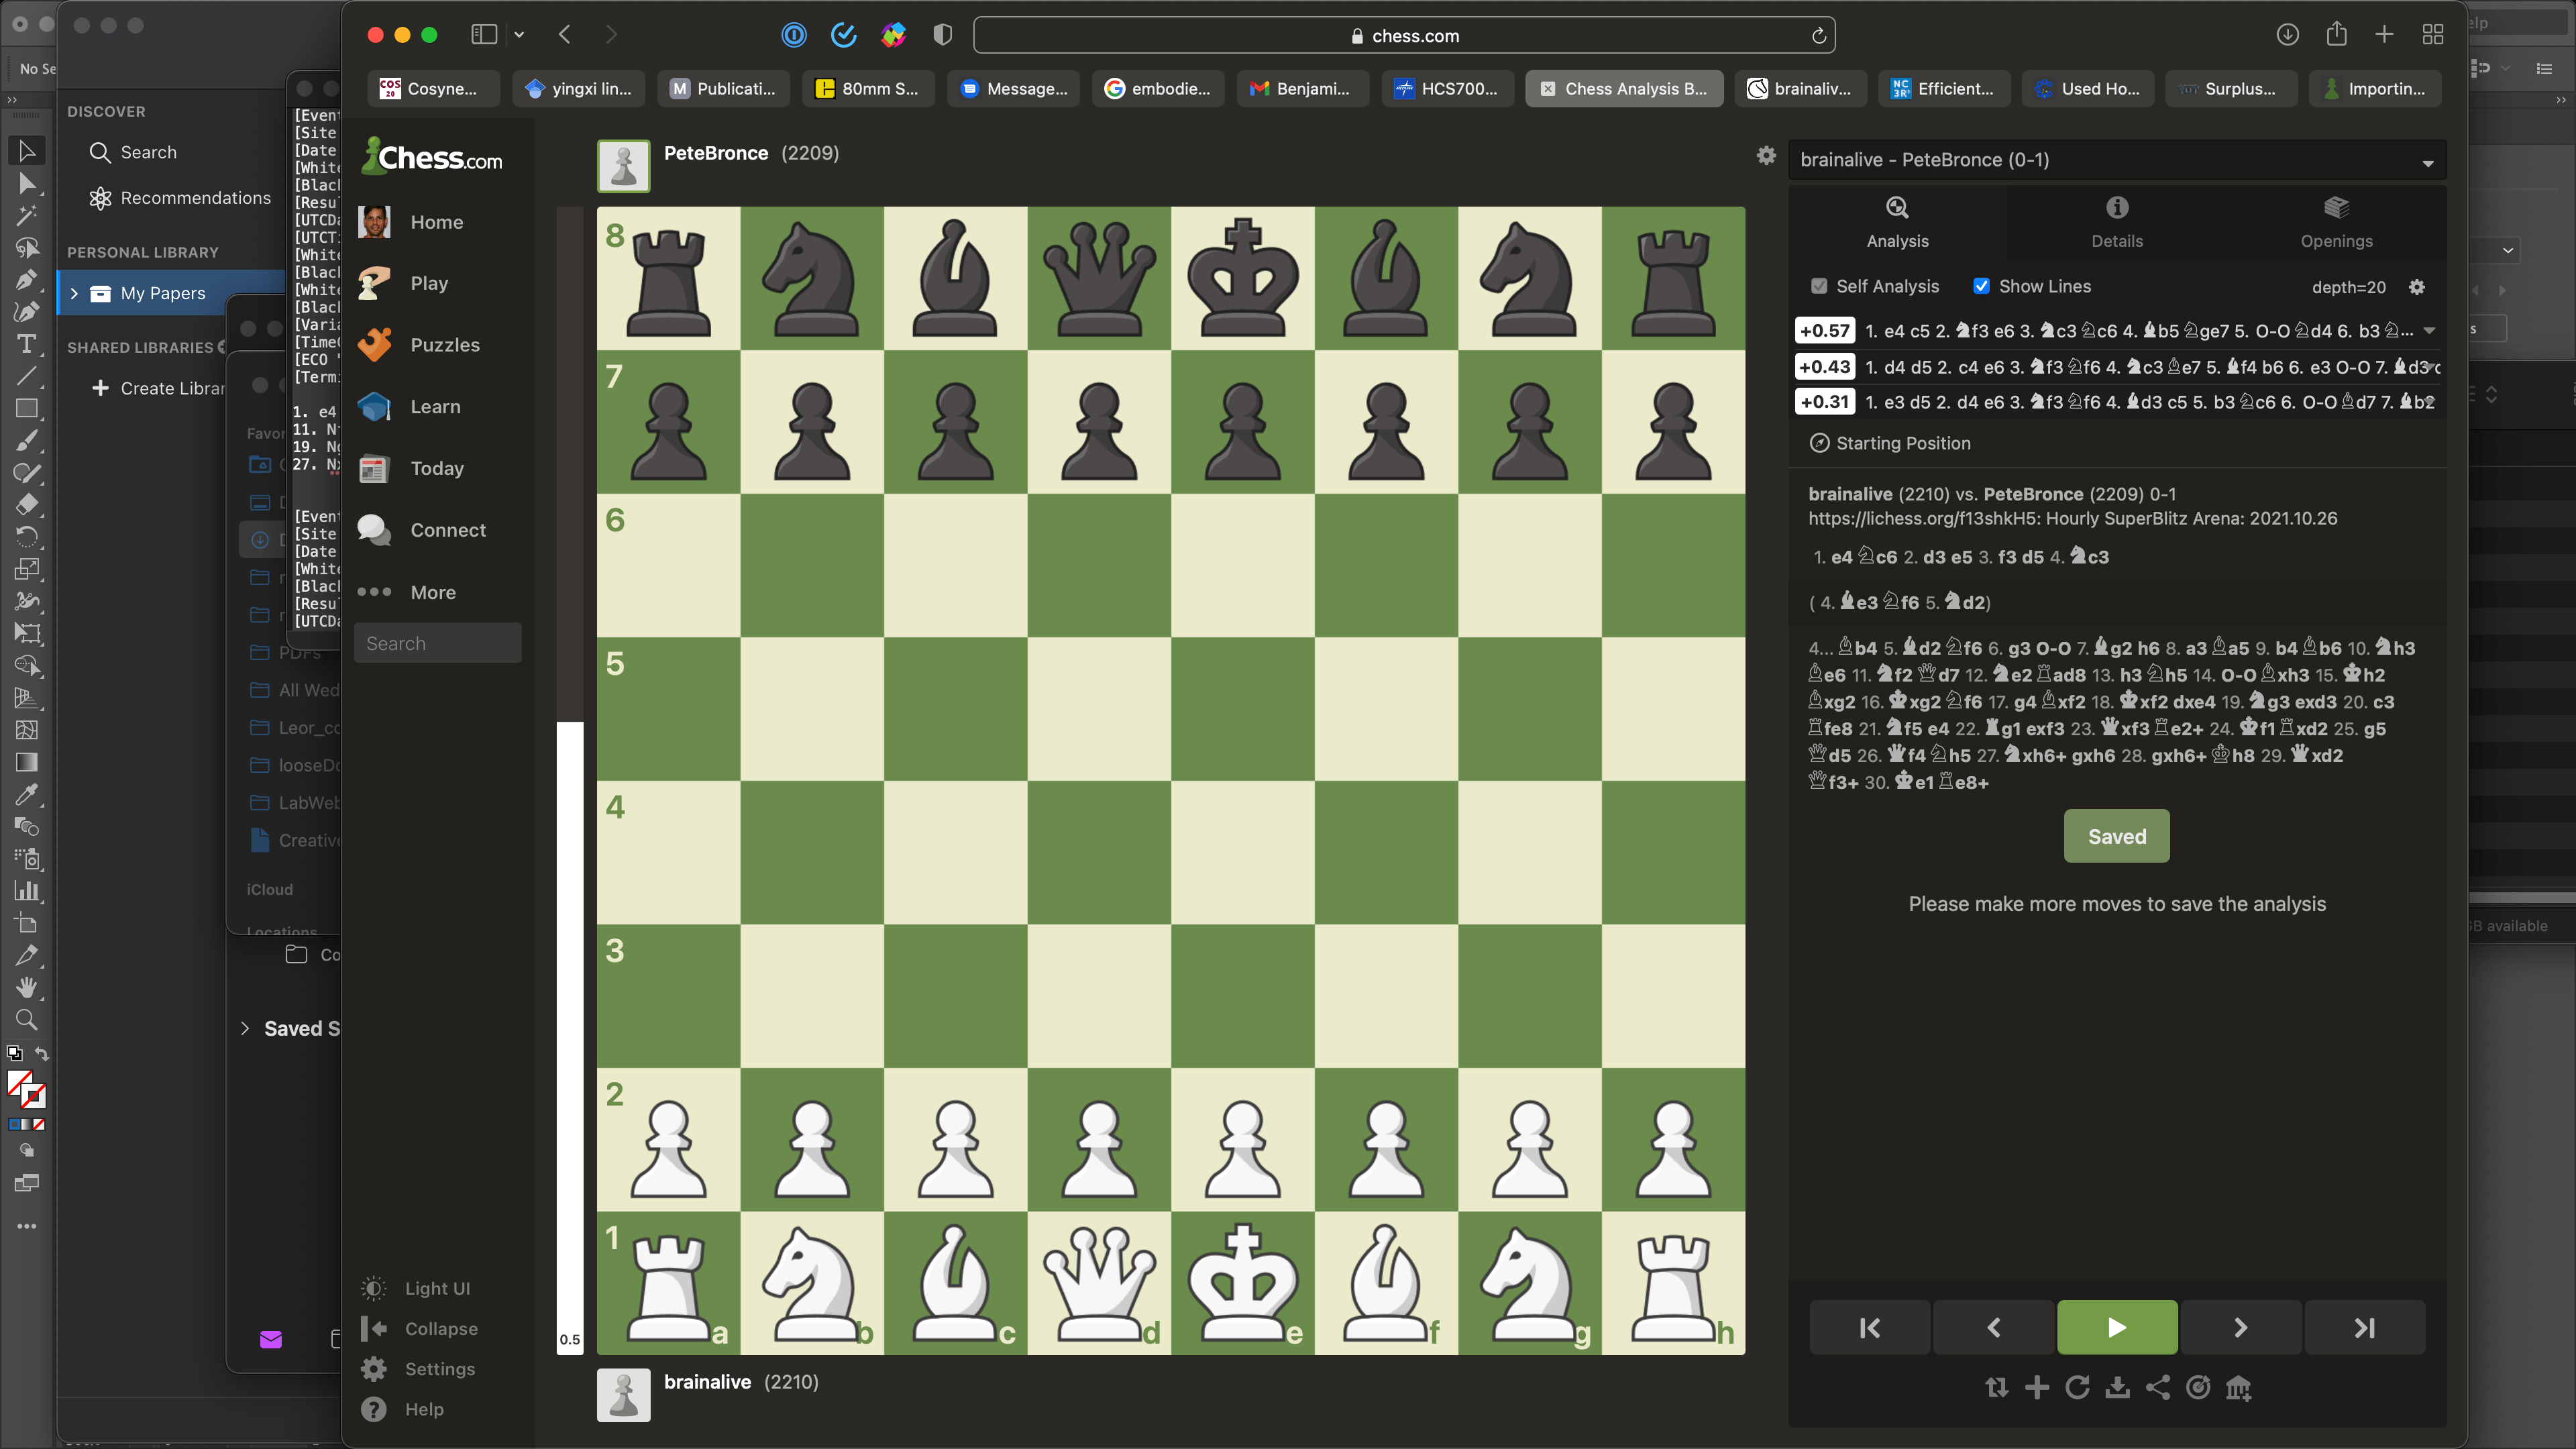Click the evaluation bar beside the board

click(x=570, y=780)
